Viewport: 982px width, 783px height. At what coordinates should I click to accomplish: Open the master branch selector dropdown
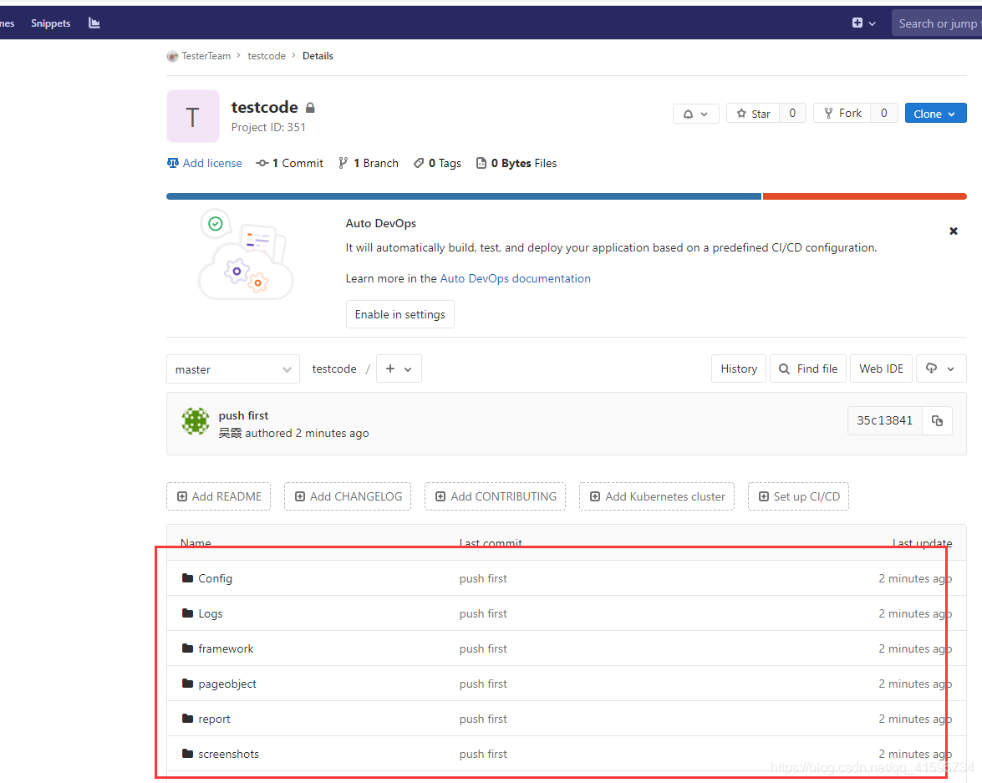(233, 369)
